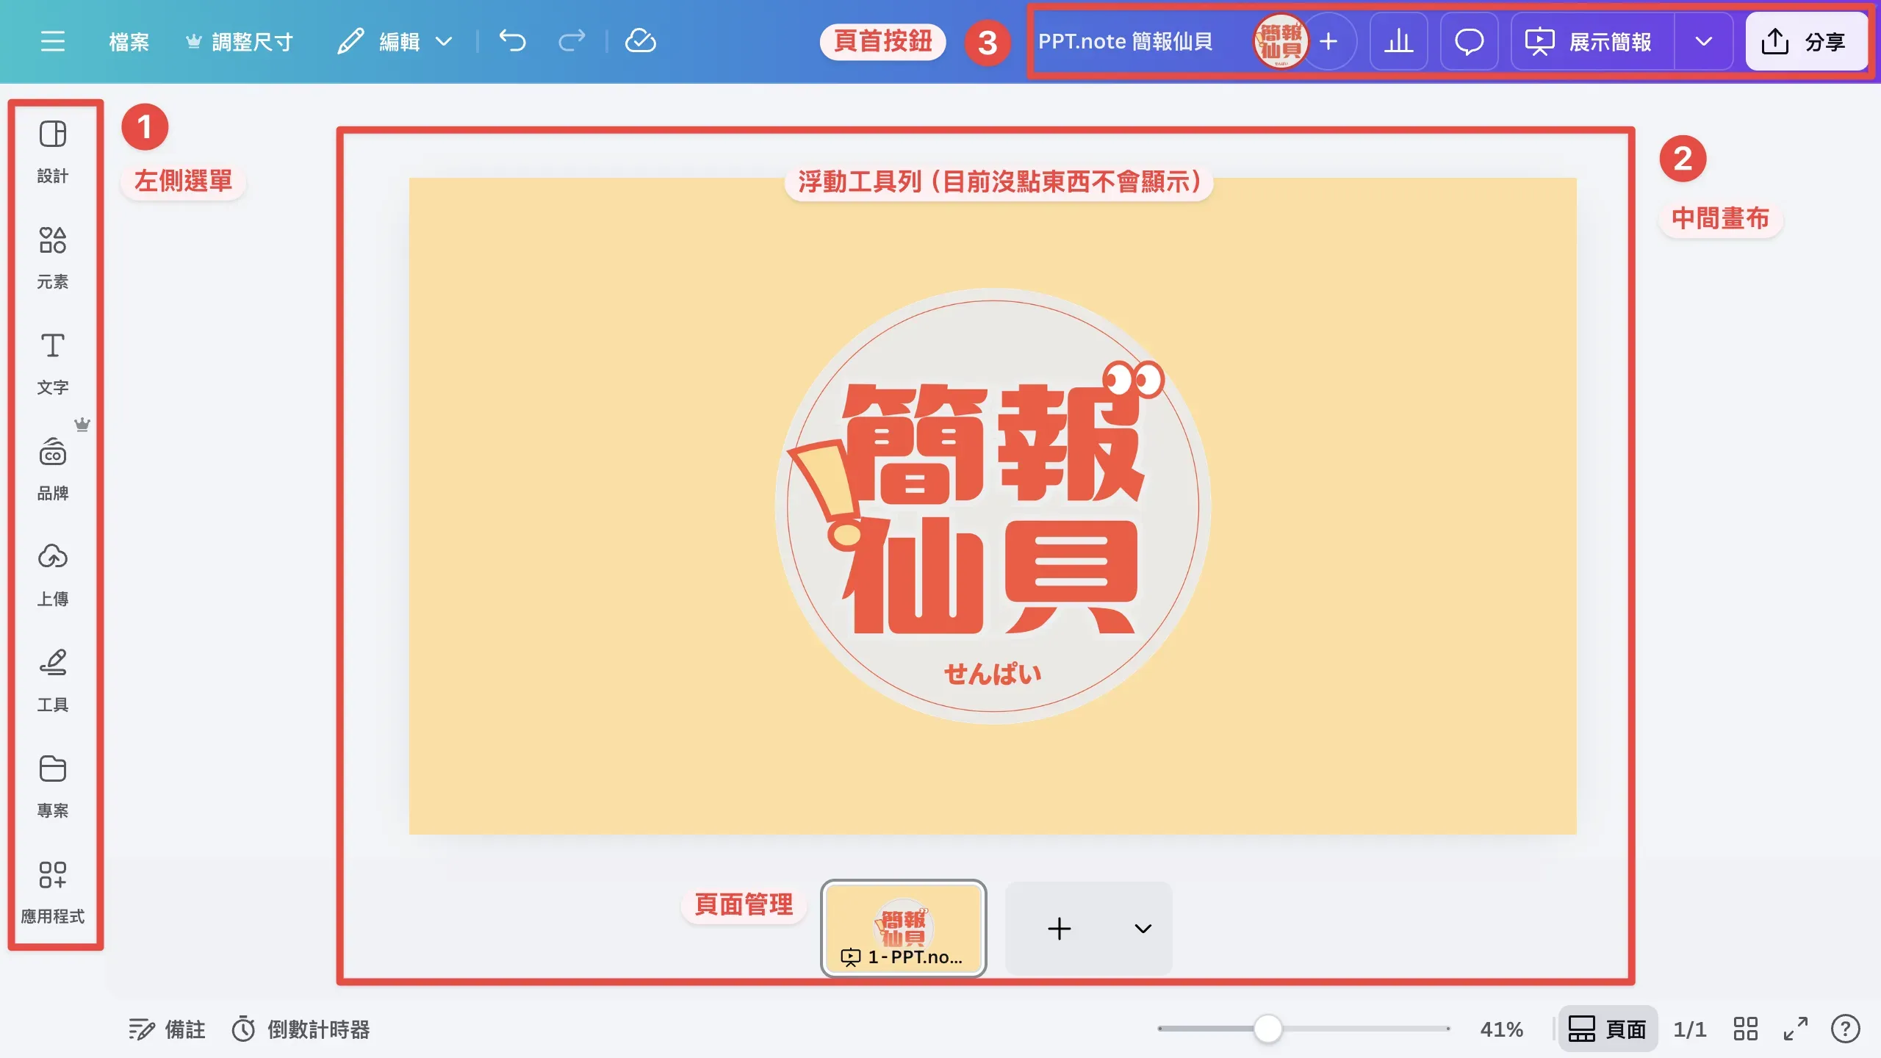Switch to grid view of pages
Image resolution: width=1881 pixels, height=1058 pixels.
[x=1745, y=1029]
